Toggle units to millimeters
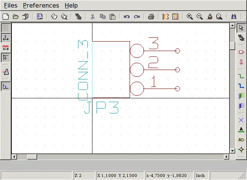Screen dimensions: 247x180 (6, 48)
